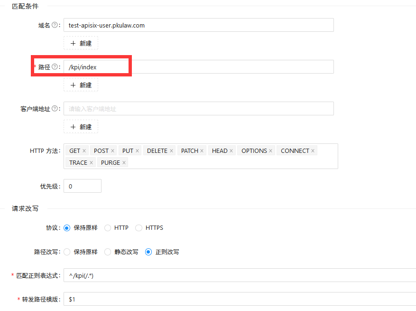Focus the 客户端地址 input field

click(x=199, y=108)
